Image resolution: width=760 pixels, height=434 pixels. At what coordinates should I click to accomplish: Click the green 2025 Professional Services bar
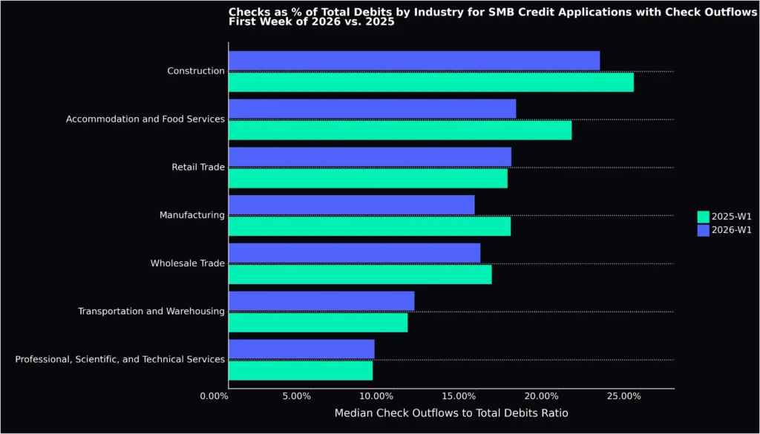click(x=301, y=370)
